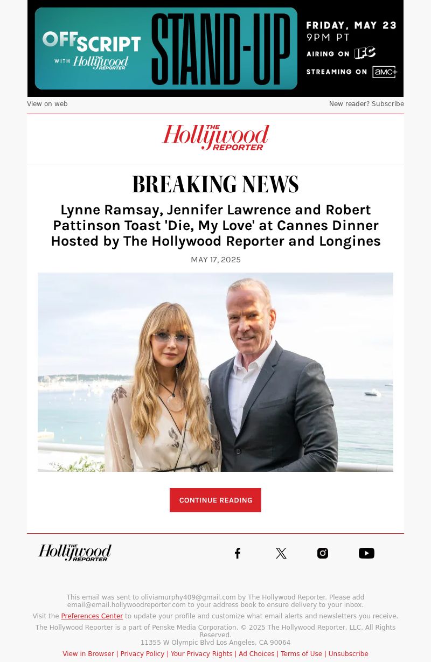Click the IFC logo in banner ad

(x=365, y=53)
